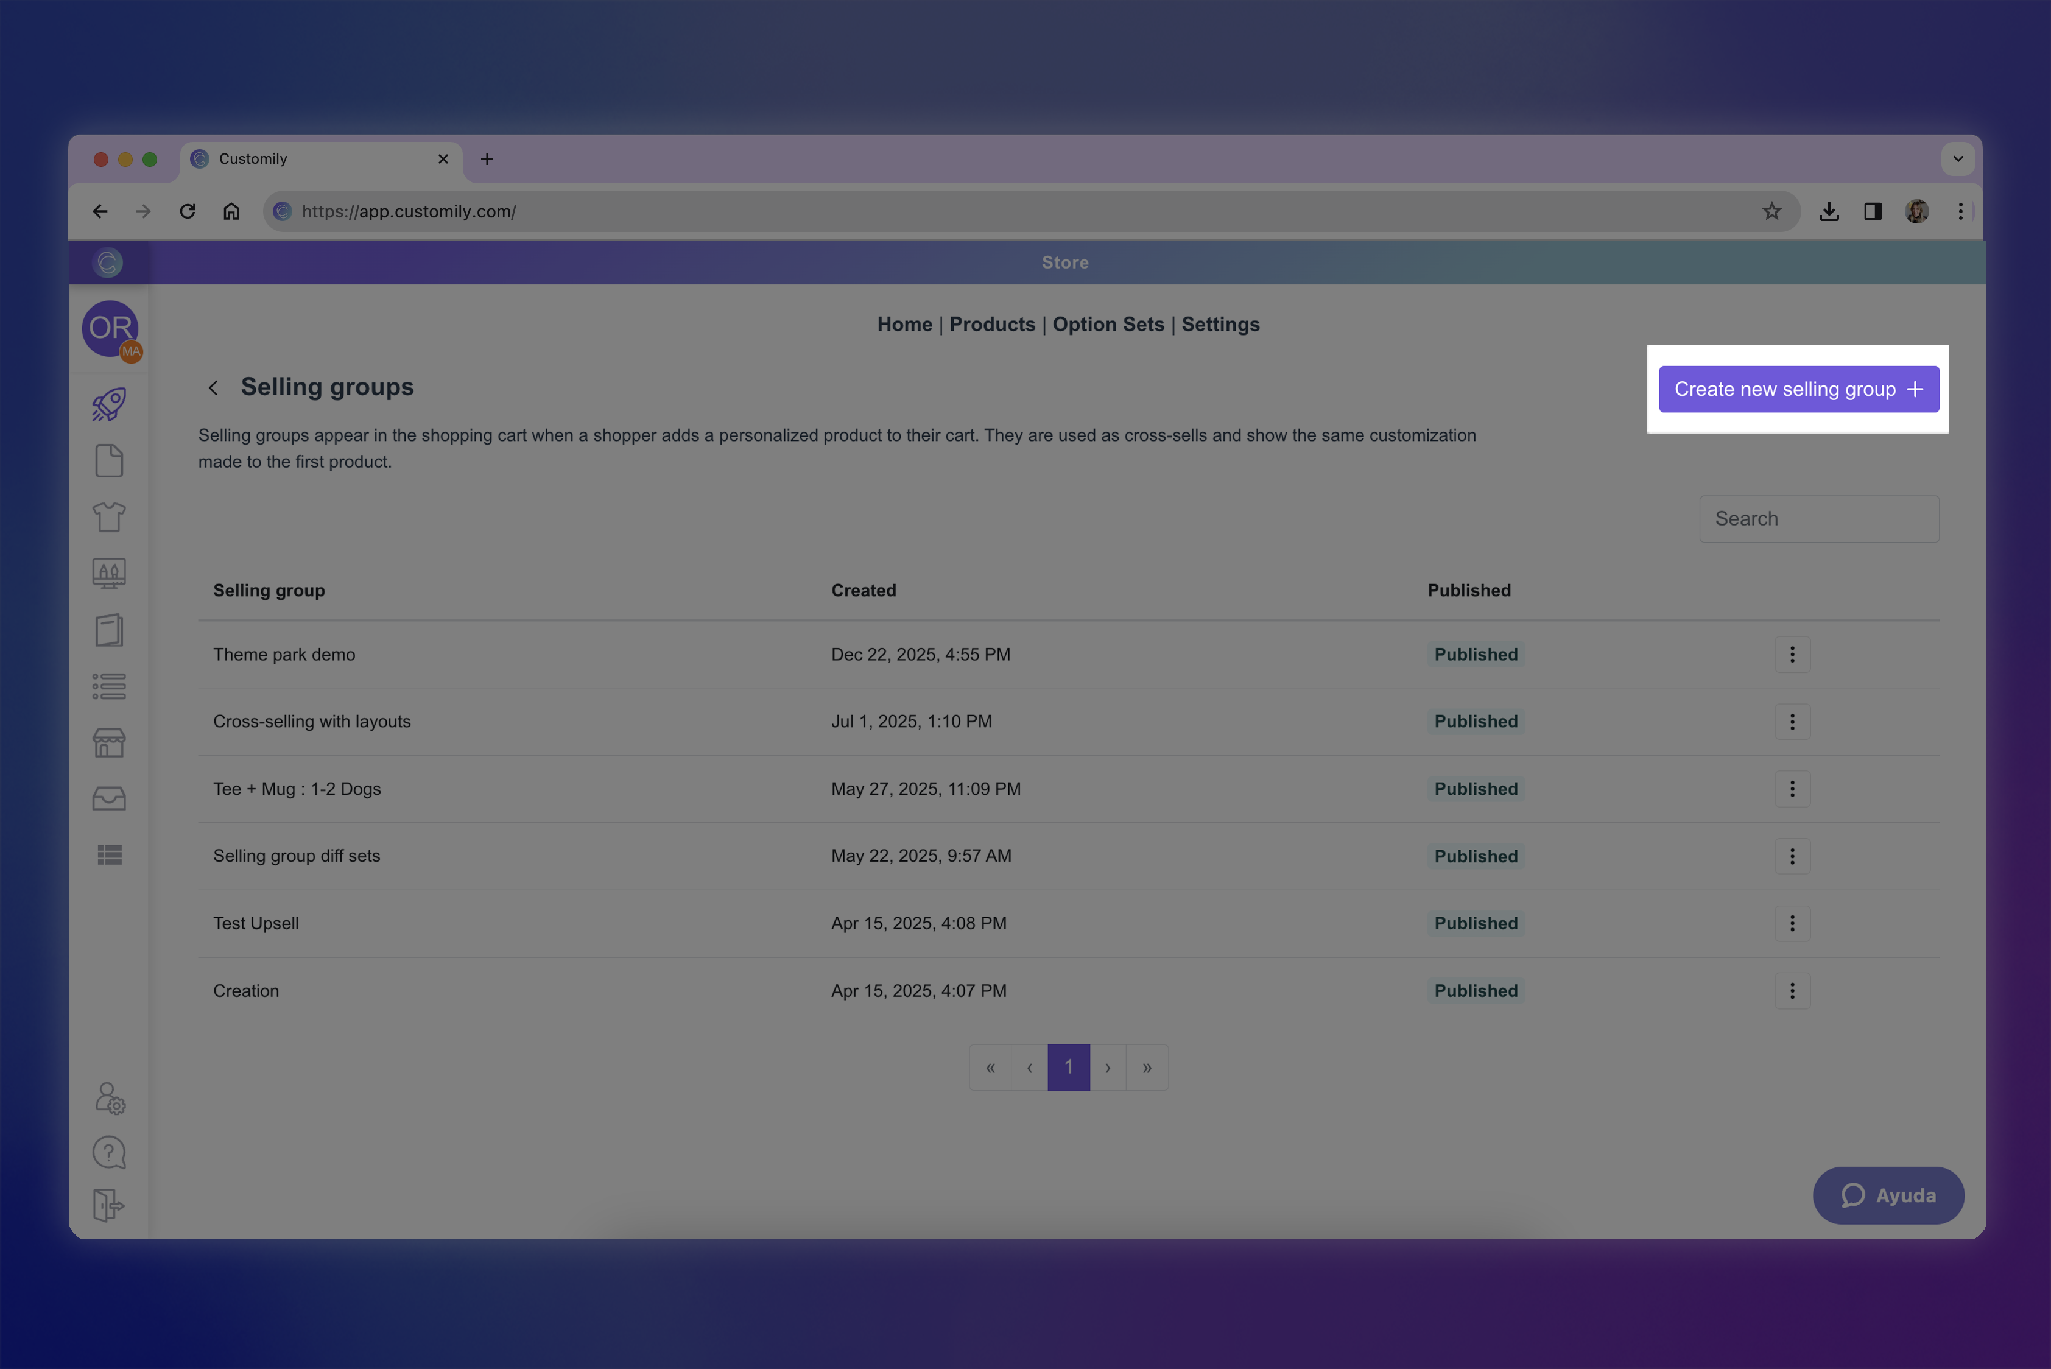The image size is (2051, 1369).
Task: Click the blank document icon in sidebar
Action: [109, 461]
